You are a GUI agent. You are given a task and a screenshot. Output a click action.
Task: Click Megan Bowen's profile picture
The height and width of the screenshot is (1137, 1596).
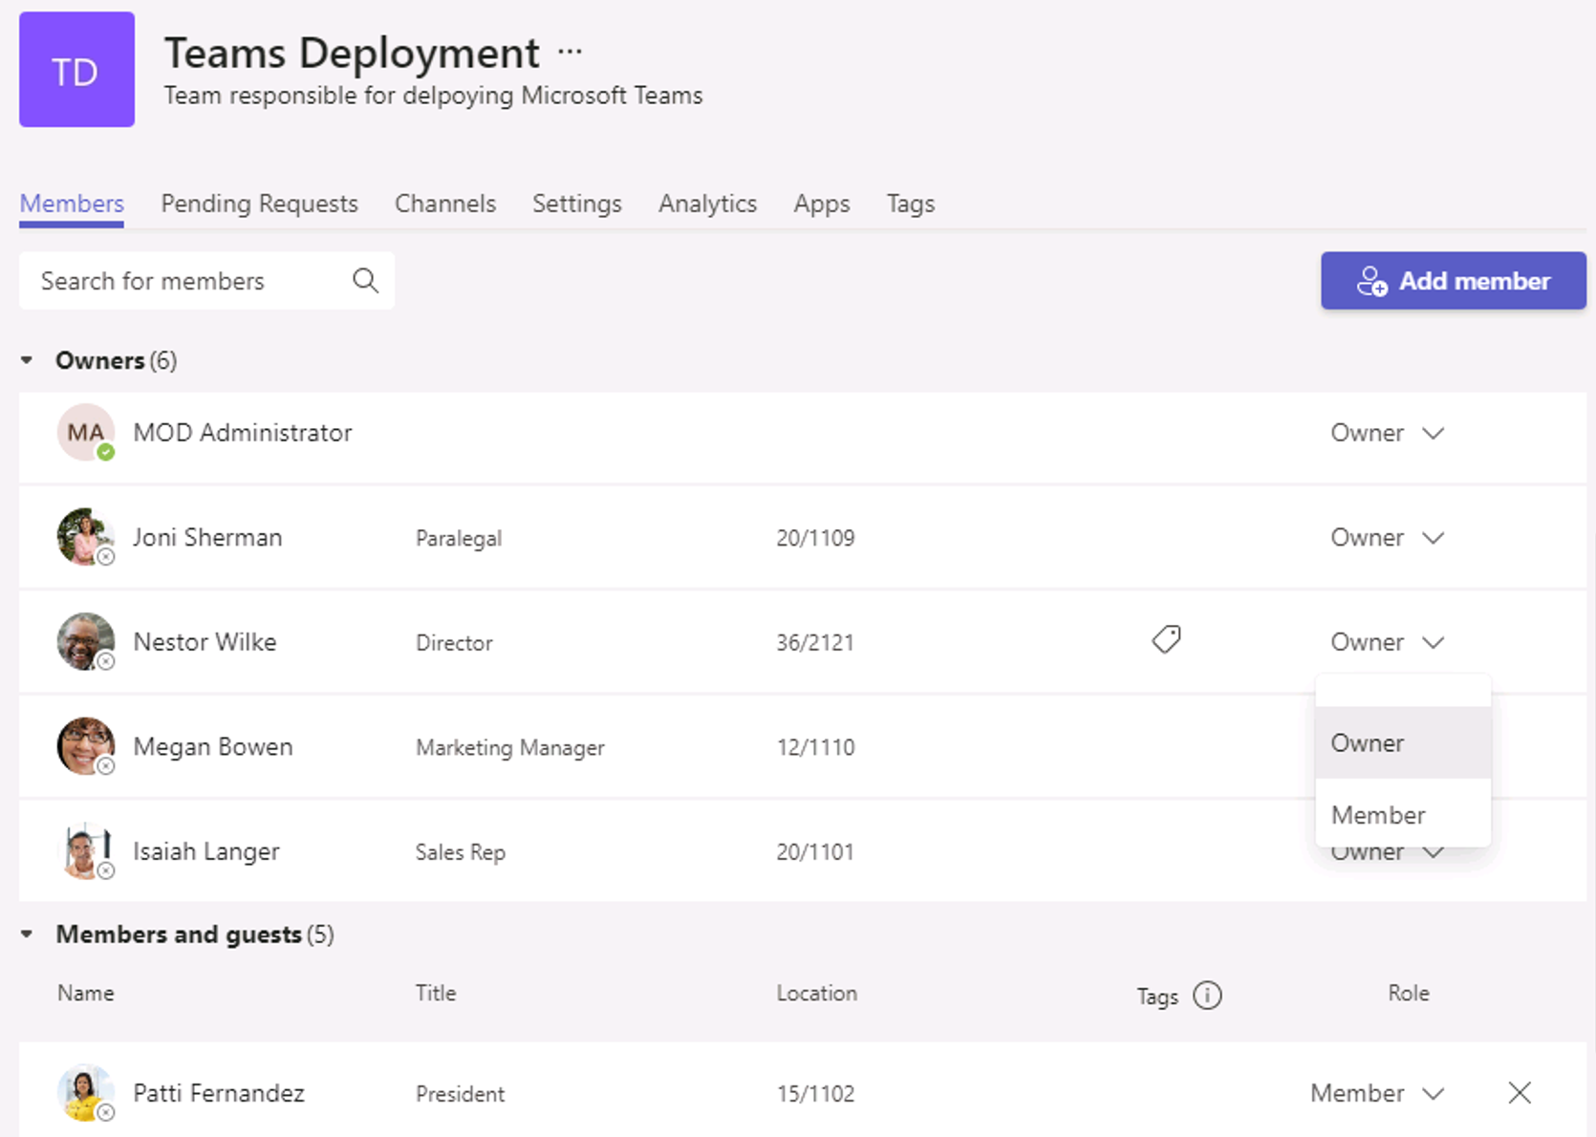[x=85, y=746]
